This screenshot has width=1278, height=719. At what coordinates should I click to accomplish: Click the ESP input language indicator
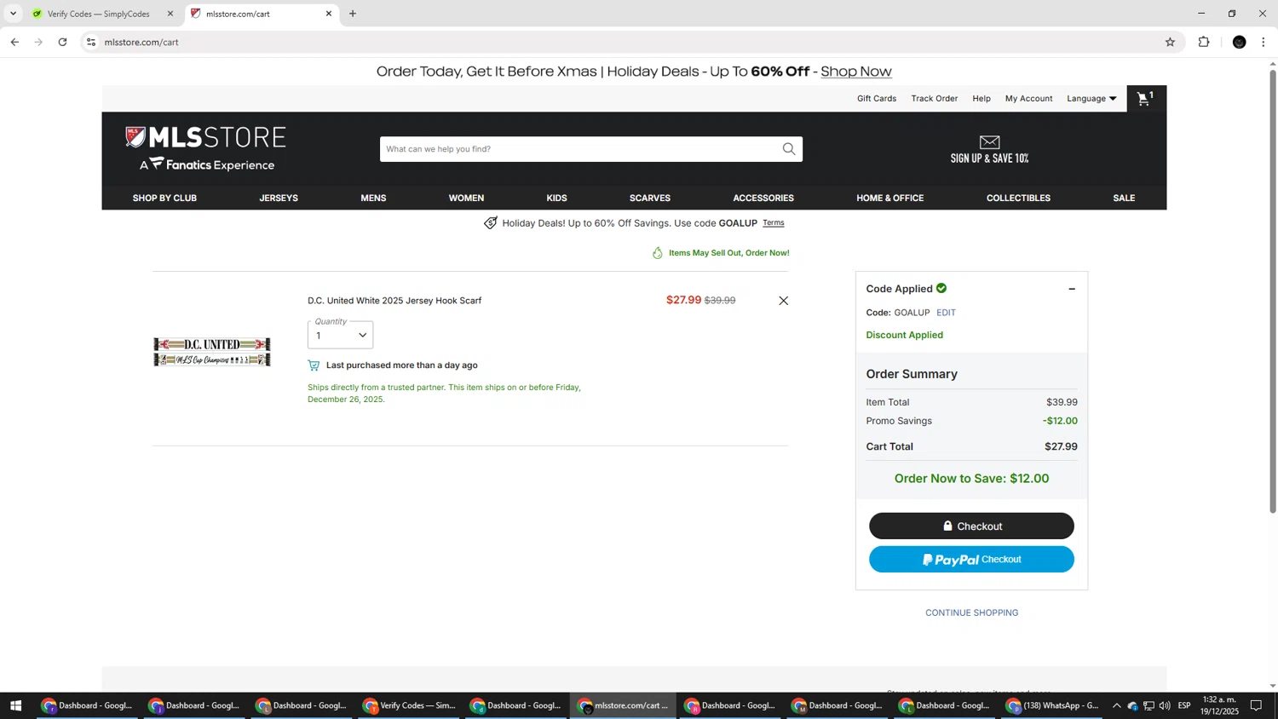[x=1184, y=705]
